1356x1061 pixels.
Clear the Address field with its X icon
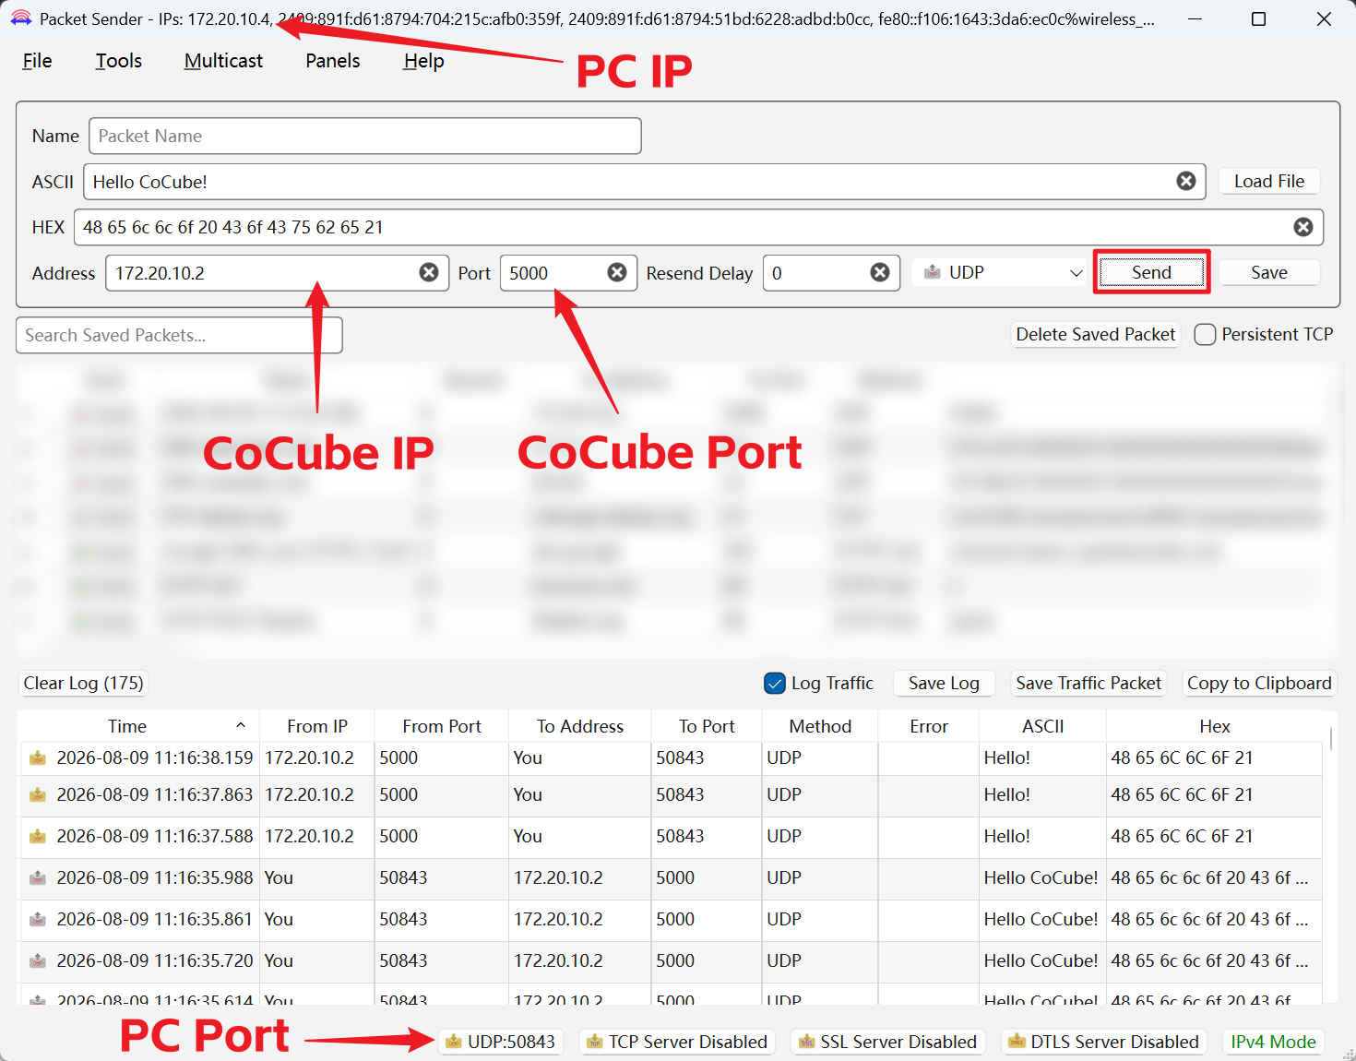pos(429,272)
